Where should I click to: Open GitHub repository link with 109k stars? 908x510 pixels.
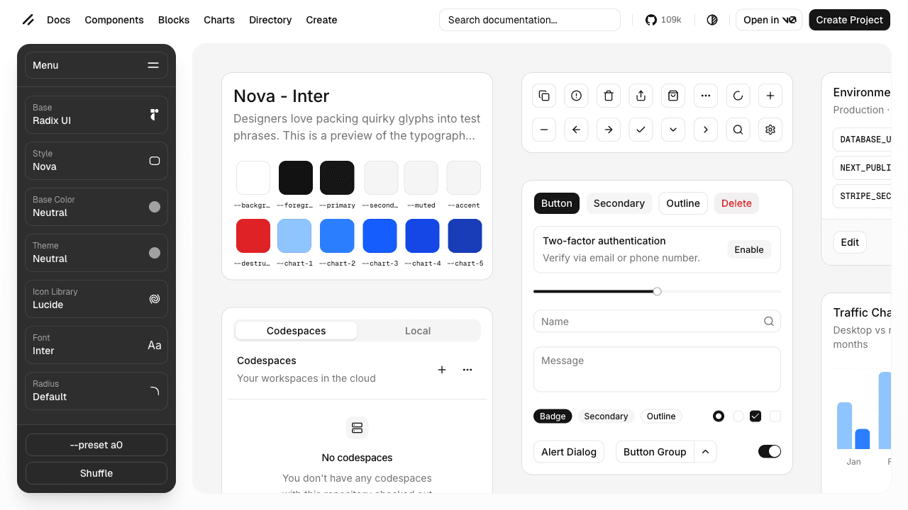(x=663, y=20)
